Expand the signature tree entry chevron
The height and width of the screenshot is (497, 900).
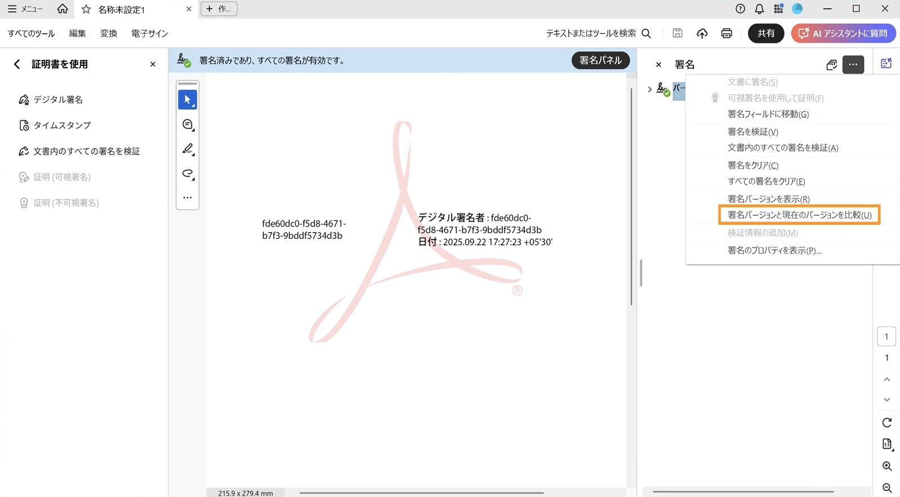coord(650,89)
